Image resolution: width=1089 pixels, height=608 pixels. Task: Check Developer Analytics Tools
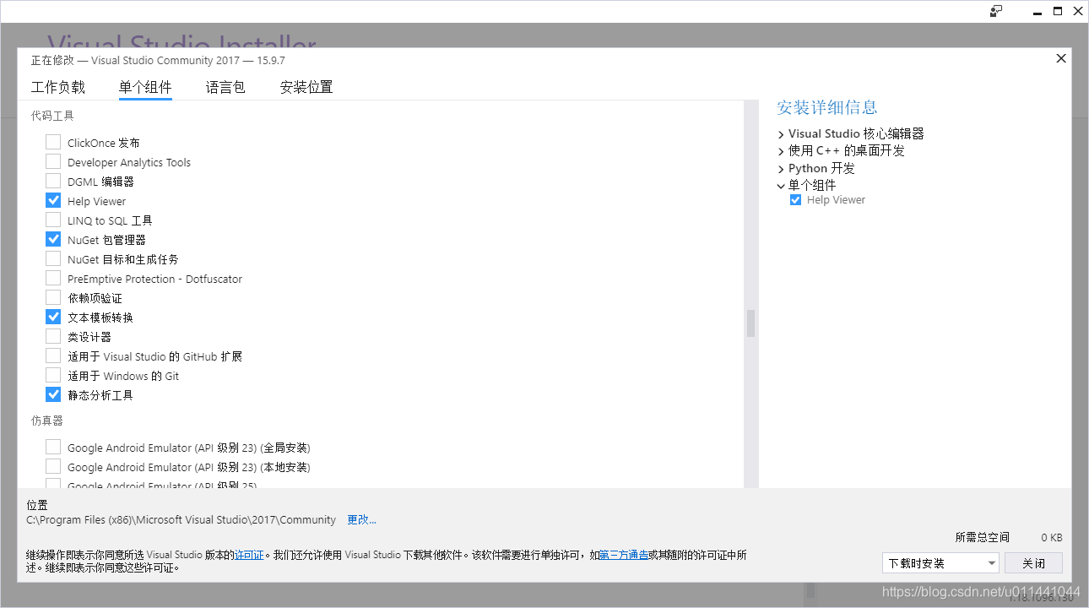53,161
